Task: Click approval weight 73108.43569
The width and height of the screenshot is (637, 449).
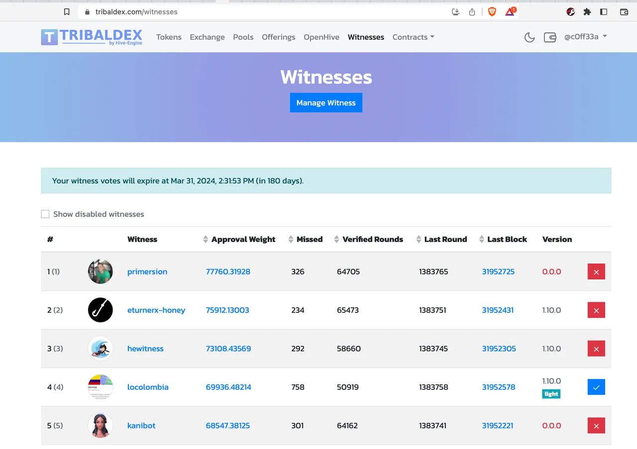Action: pyautogui.click(x=228, y=349)
